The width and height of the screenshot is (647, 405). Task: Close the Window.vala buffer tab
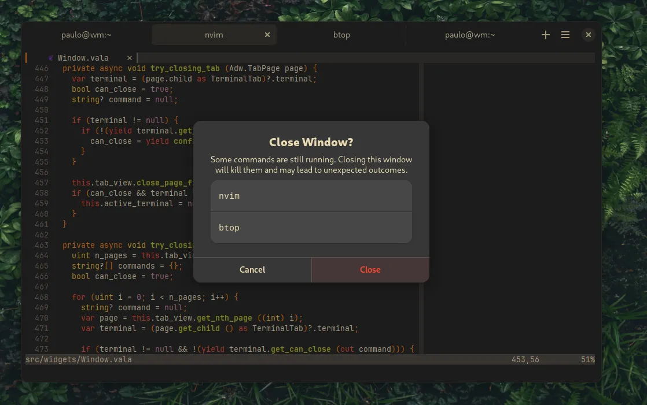pos(130,58)
